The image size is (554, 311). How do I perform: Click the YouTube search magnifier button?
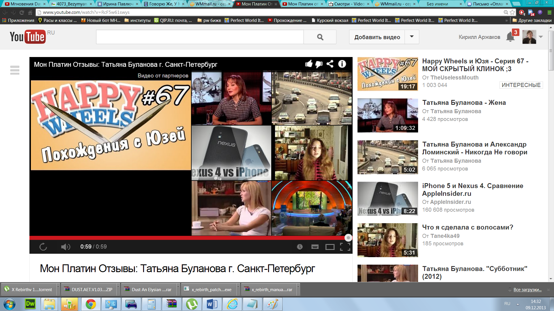[x=320, y=37]
